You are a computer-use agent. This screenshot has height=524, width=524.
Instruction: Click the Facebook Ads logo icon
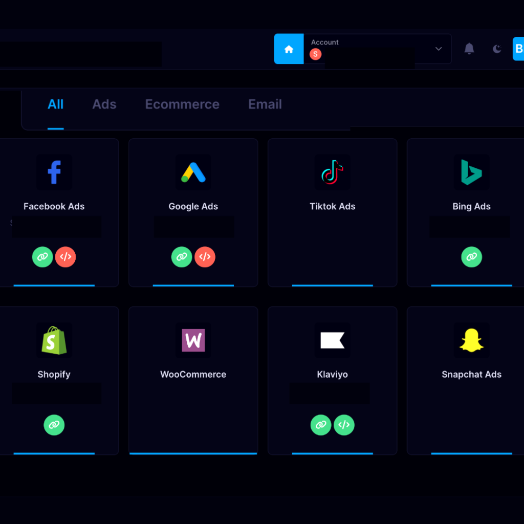[x=54, y=172]
